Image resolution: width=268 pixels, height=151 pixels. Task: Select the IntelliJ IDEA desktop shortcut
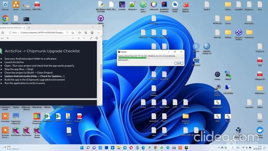coord(164,7)
